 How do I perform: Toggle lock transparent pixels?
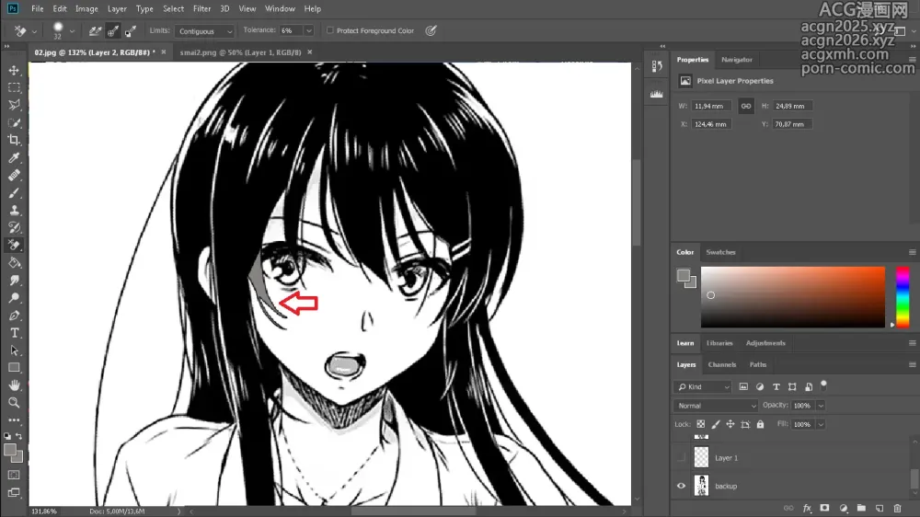pos(700,424)
